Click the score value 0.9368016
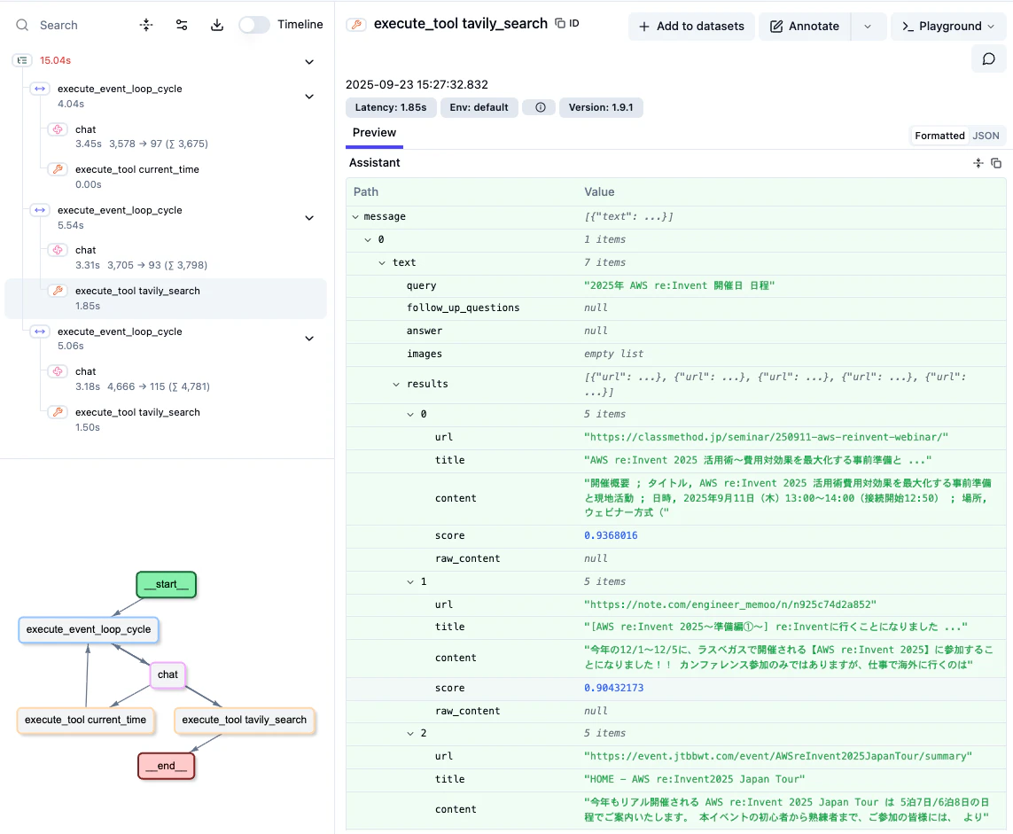The width and height of the screenshot is (1013, 834). tap(611, 535)
